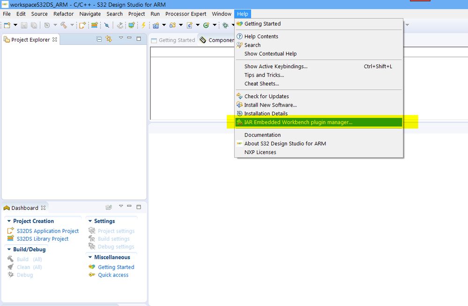
Task: Open IAR Embedded Workbench plugin manager
Action: click(x=319, y=122)
